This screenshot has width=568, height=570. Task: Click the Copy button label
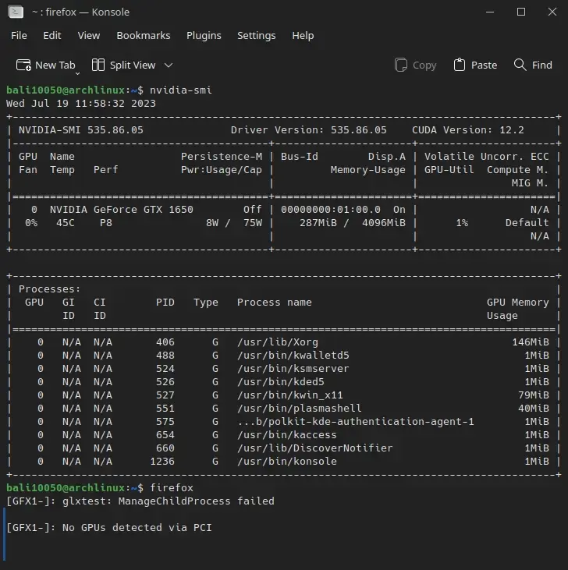pos(424,65)
